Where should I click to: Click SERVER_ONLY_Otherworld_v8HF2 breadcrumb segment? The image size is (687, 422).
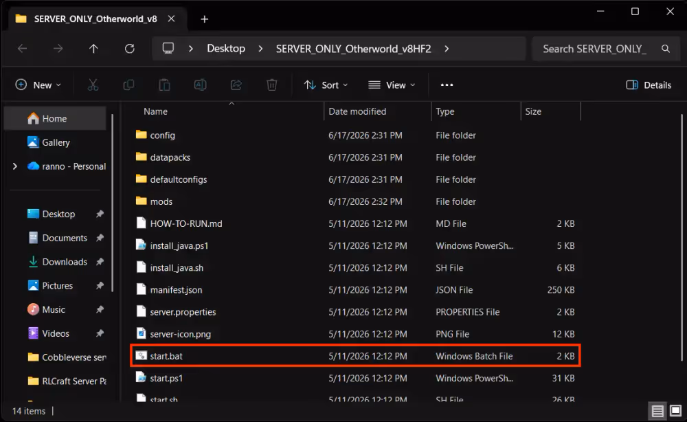(353, 49)
